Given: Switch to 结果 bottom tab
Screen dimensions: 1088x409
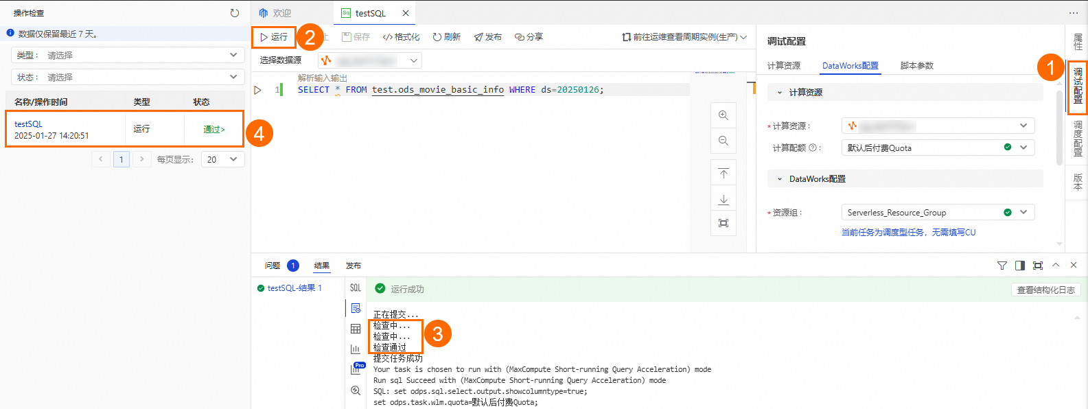Looking at the screenshot, I should pos(322,266).
